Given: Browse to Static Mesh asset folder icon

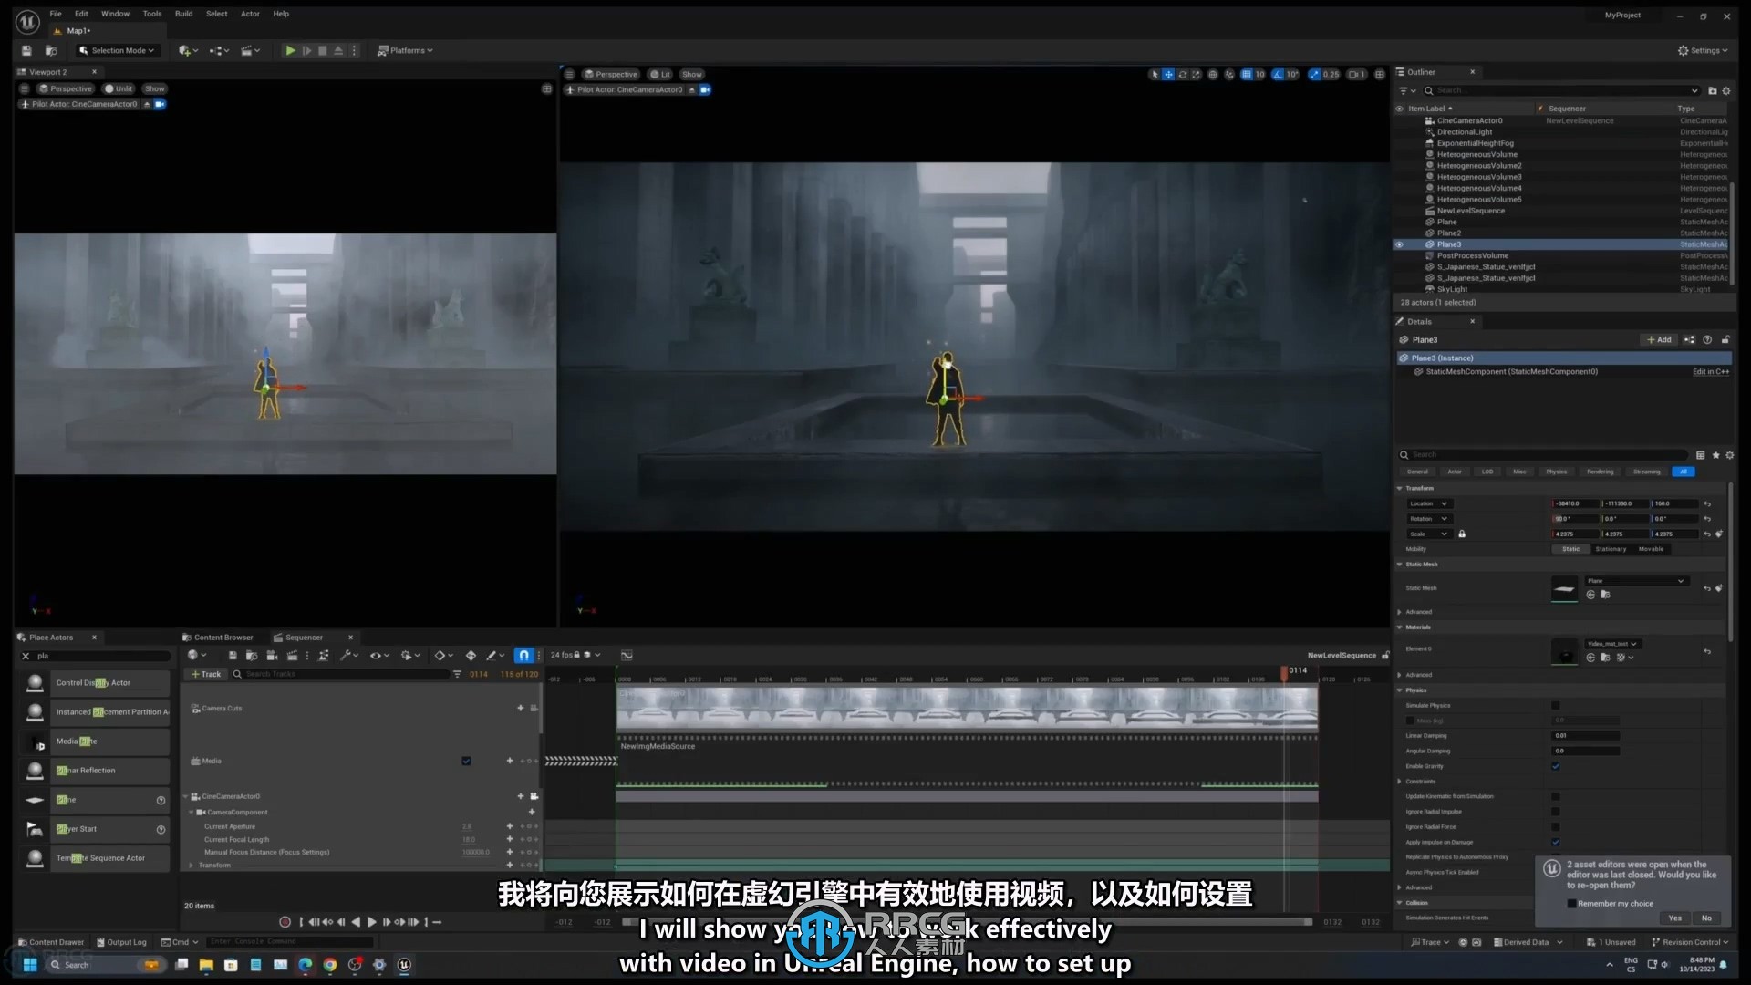Looking at the screenshot, I should (x=1605, y=595).
